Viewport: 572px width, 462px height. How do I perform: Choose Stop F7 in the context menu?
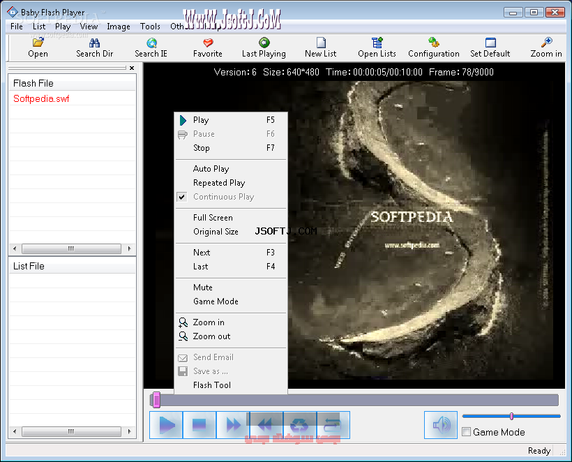click(231, 148)
